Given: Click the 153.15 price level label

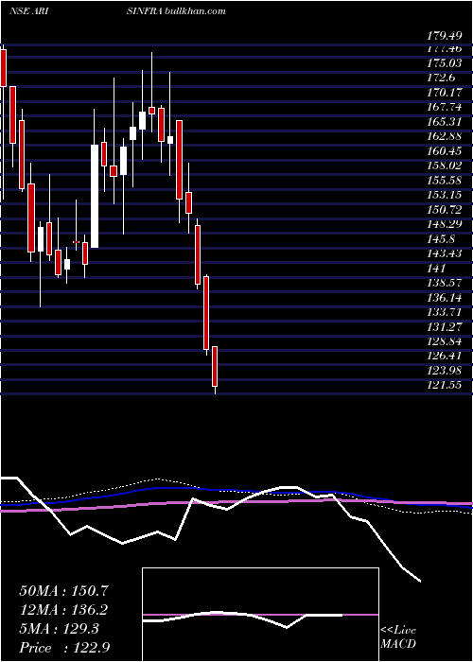Looking at the screenshot, I should (445, 195).
